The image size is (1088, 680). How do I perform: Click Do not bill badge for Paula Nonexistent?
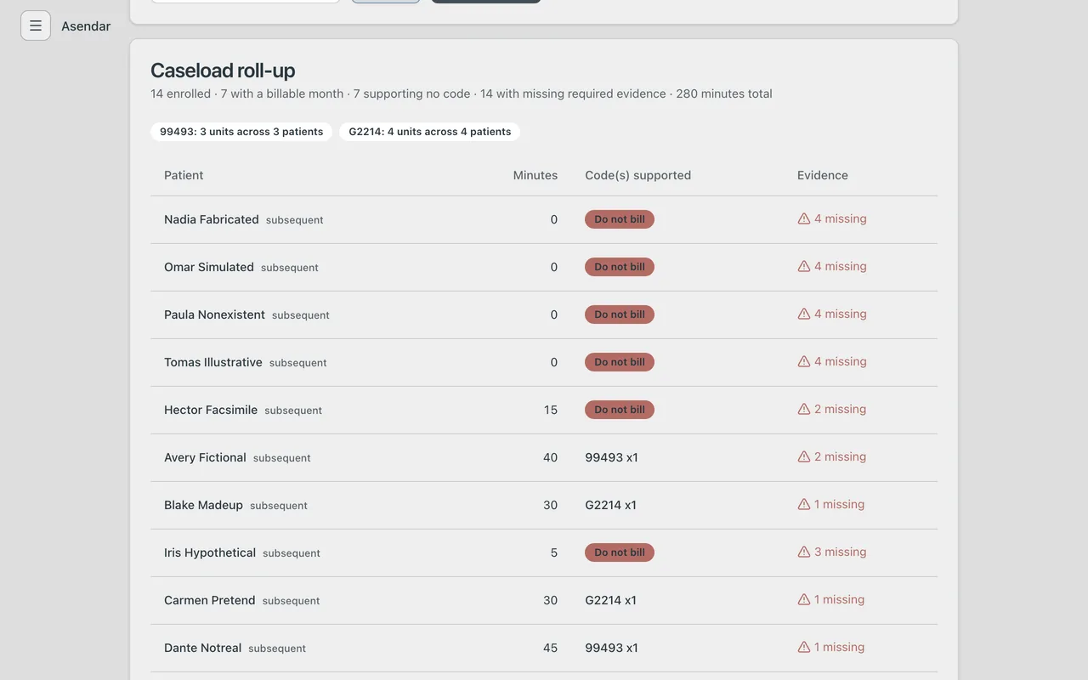[620, 314]
